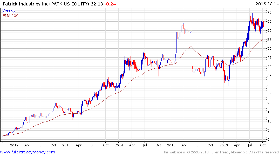The height and width of the screenshot is (156, 279).
Task: Click the 25 price axis label
Action: [269, 94]
